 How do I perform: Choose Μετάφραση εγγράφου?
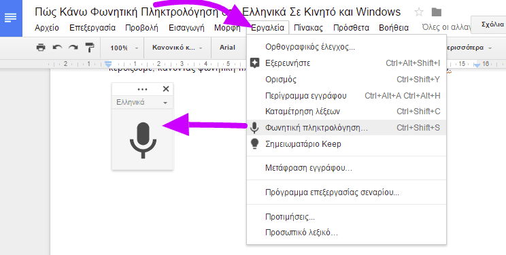point(347,168)
